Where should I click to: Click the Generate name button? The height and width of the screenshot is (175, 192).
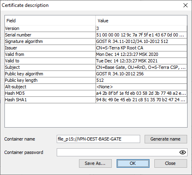[166, 139]
